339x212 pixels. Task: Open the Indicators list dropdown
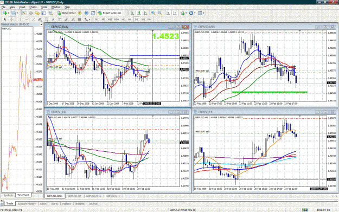[x=183, y=13]
